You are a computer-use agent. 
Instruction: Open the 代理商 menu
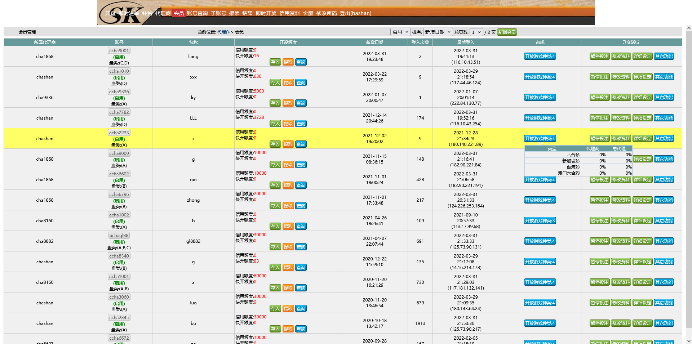[x=163, y=13]
